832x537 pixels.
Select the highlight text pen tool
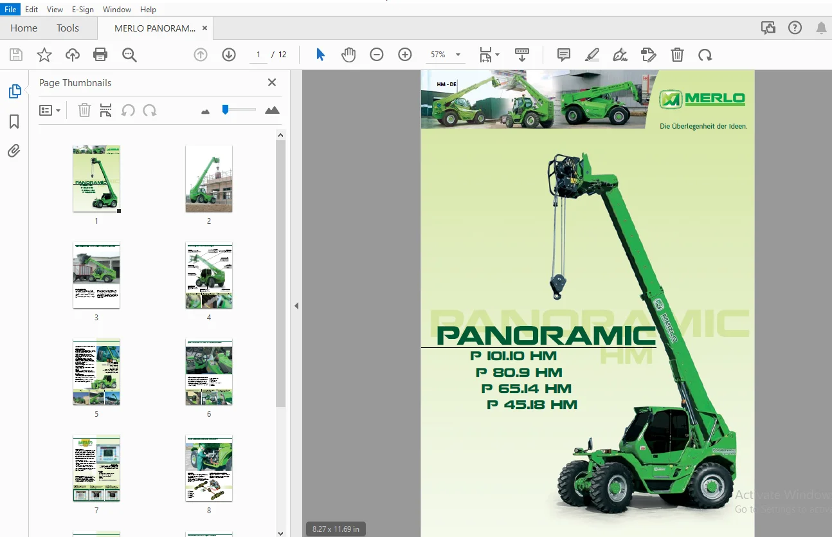point(592,55)
